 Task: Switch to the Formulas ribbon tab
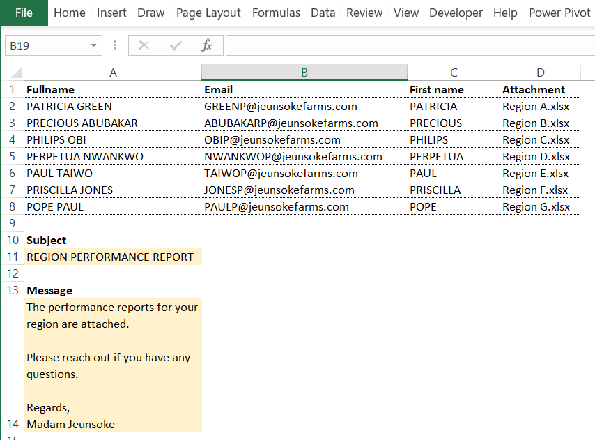pyautogui.click(x=276, y=13)
